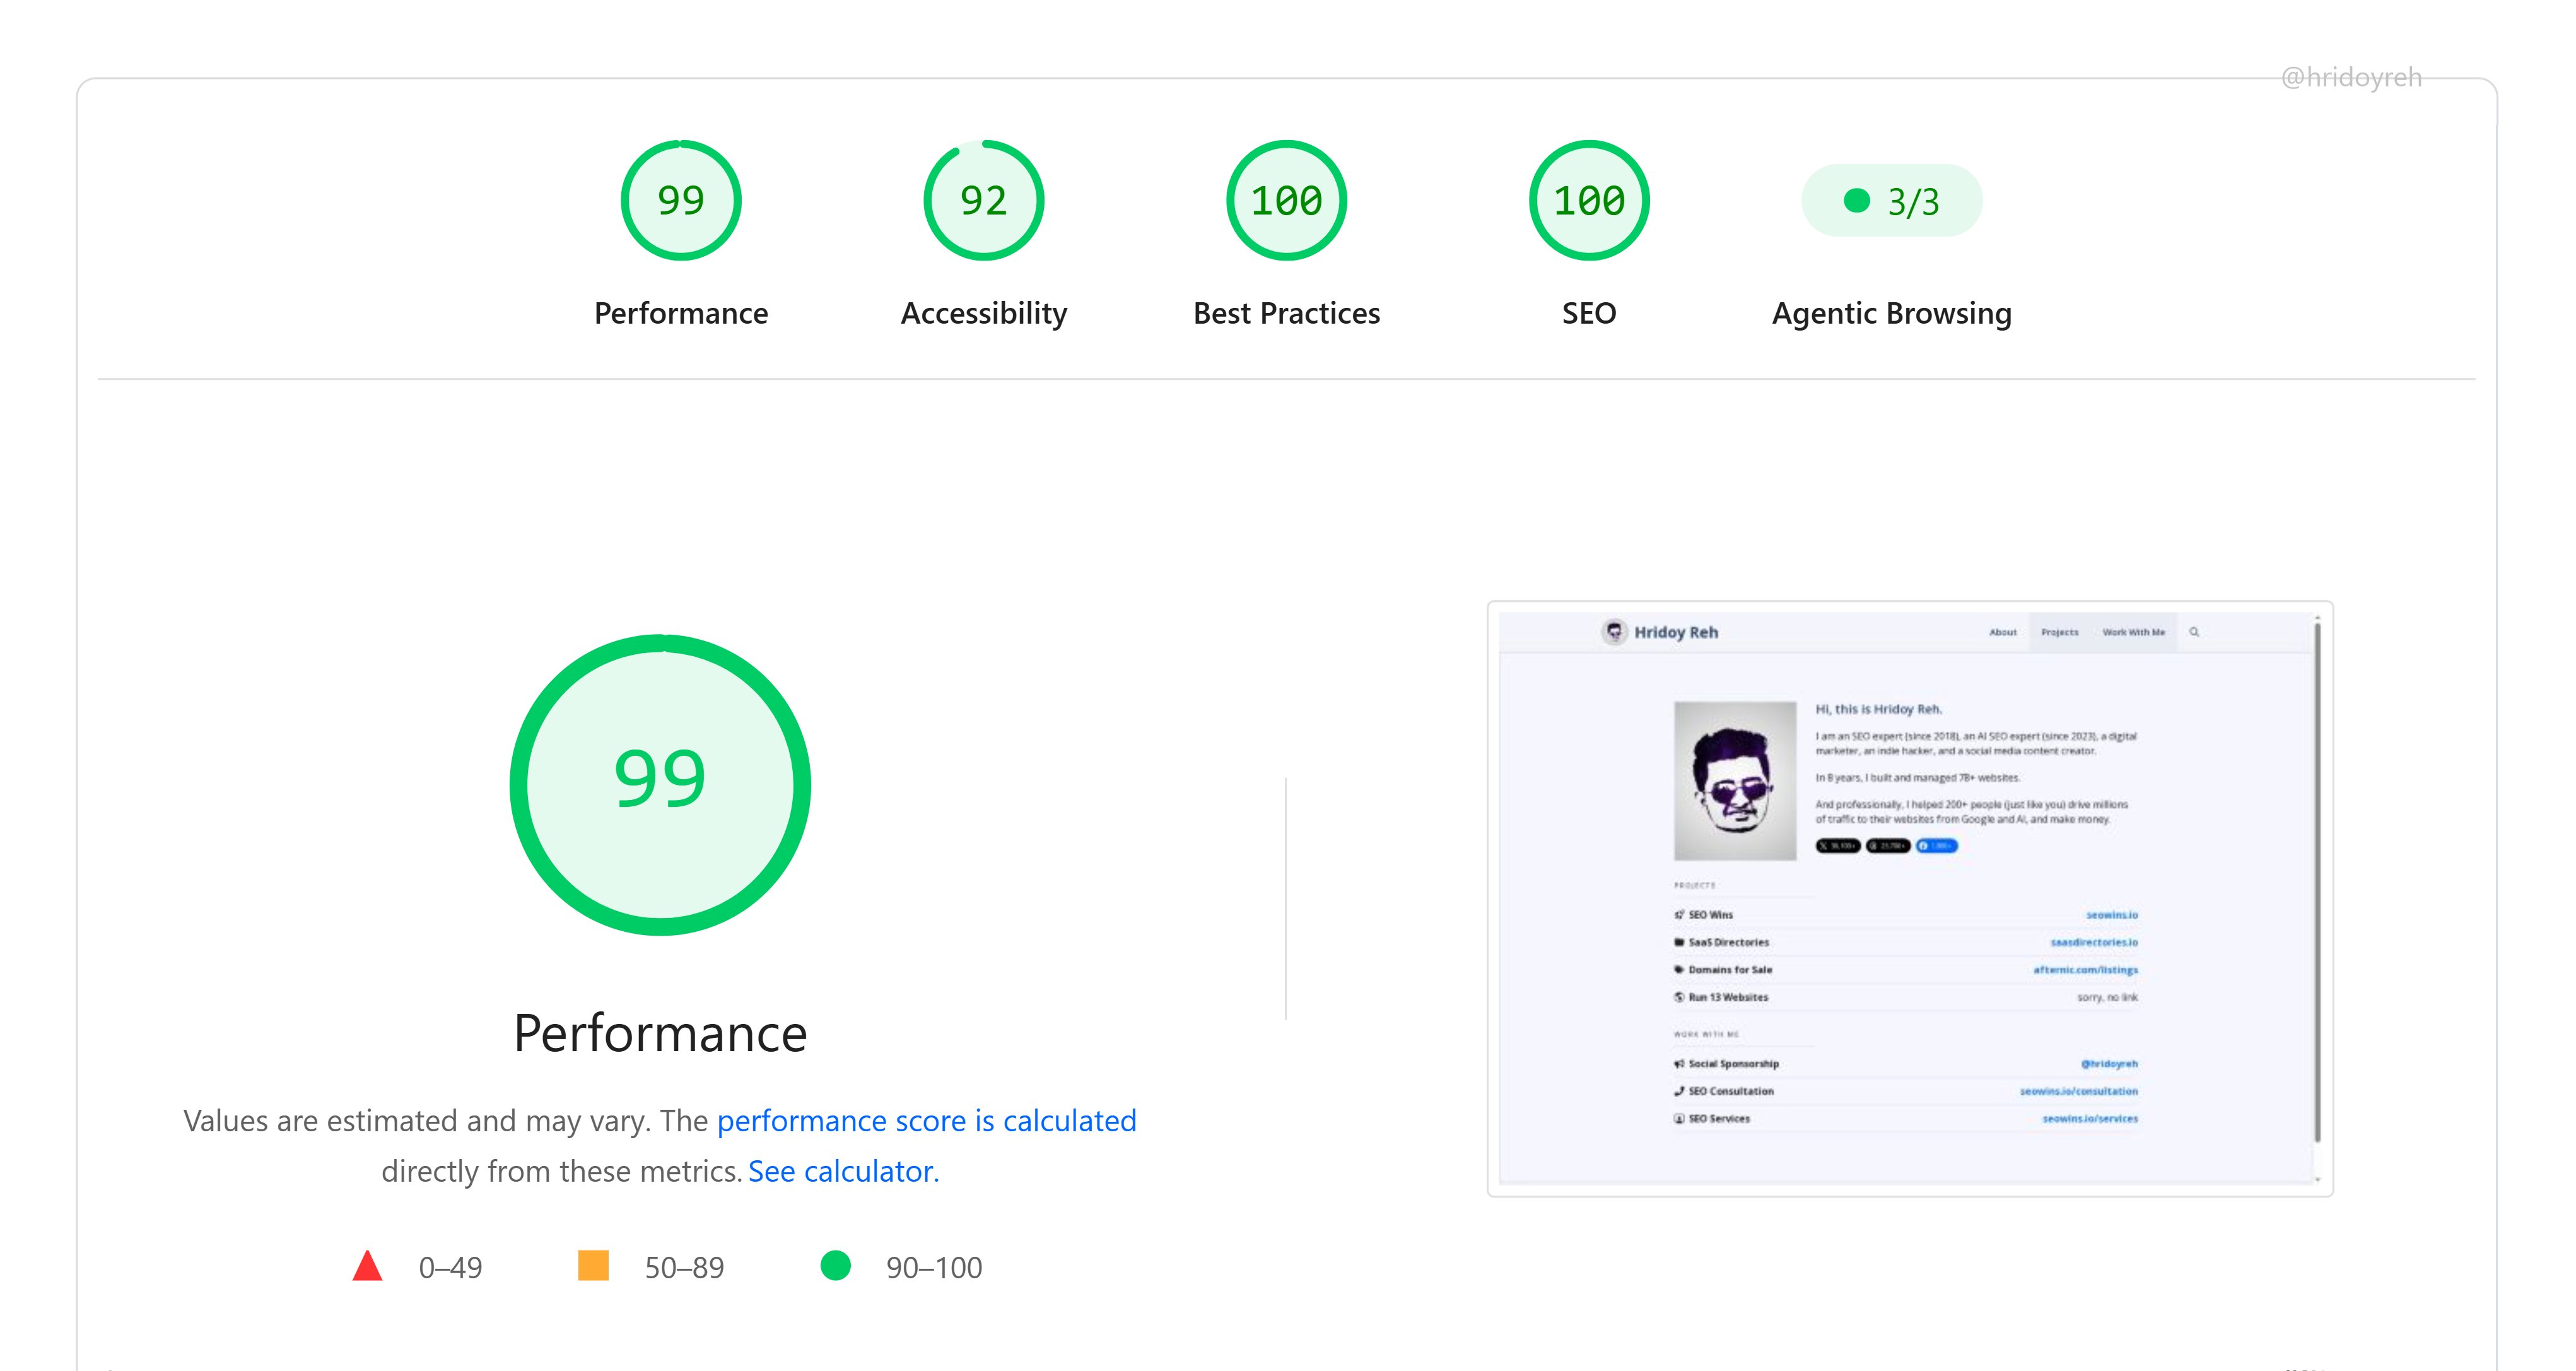Viewport: 2576px width, 1371px height.
Task: Select the Best Practices gauge showing 100
Action: [x=1287, y=200]
